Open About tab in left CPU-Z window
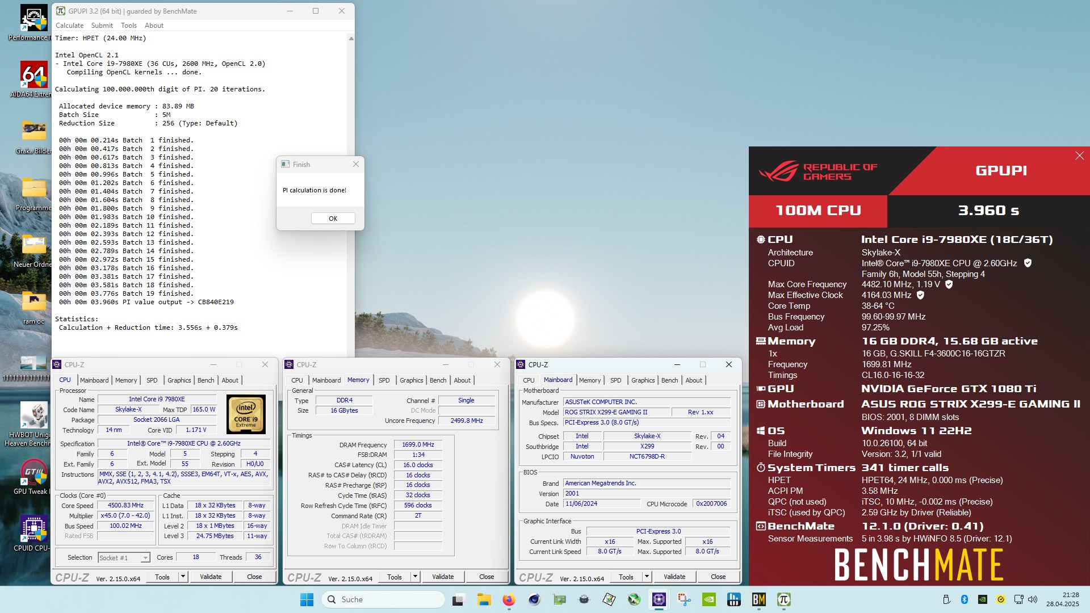This screenshot has height=613, width=1090. pos(230,380)
